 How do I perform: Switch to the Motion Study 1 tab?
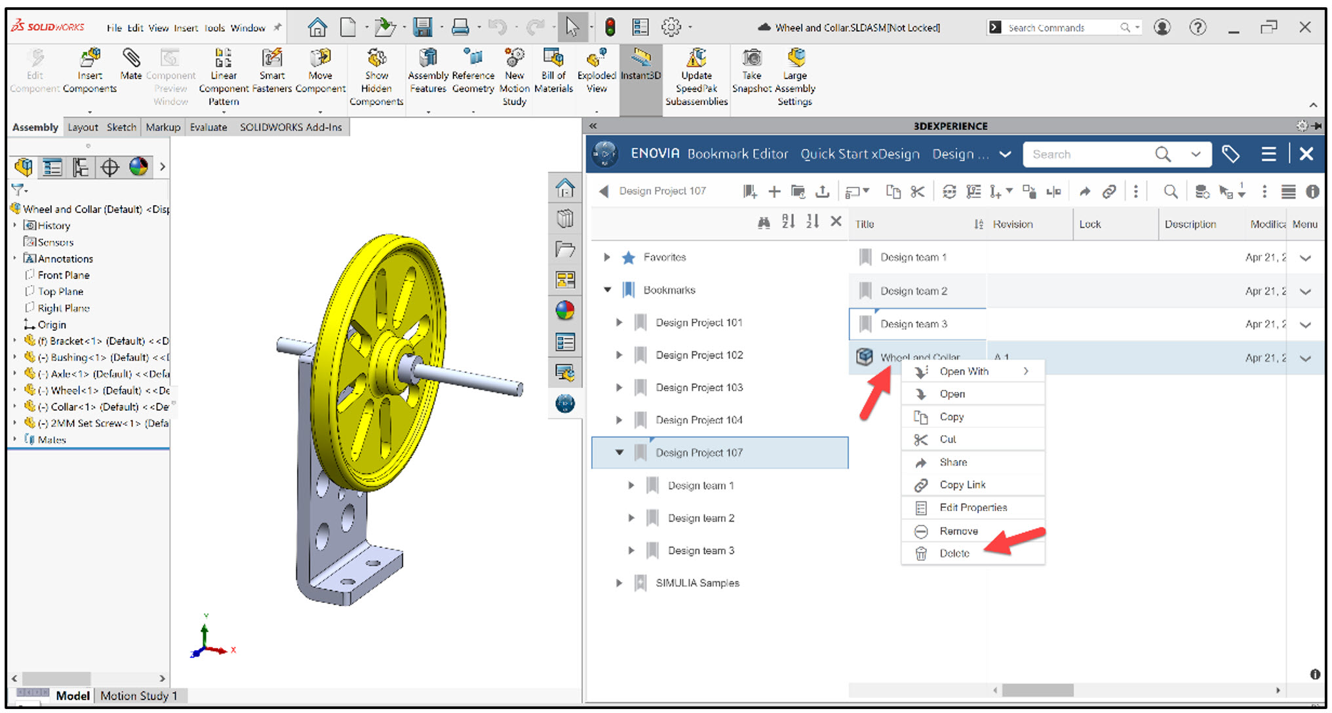coord(139,695)
